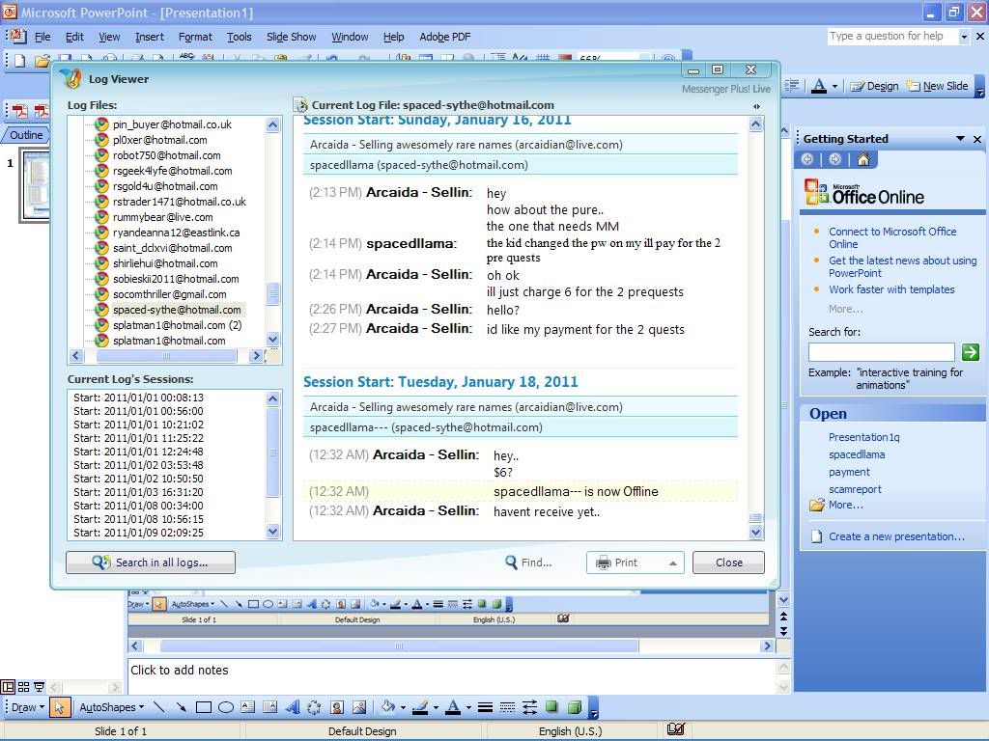Viewport: 989px width, 741px height.
Task: Click the Open folder icon in PowerPoint toolbar
Action: [x=42, y=61]
